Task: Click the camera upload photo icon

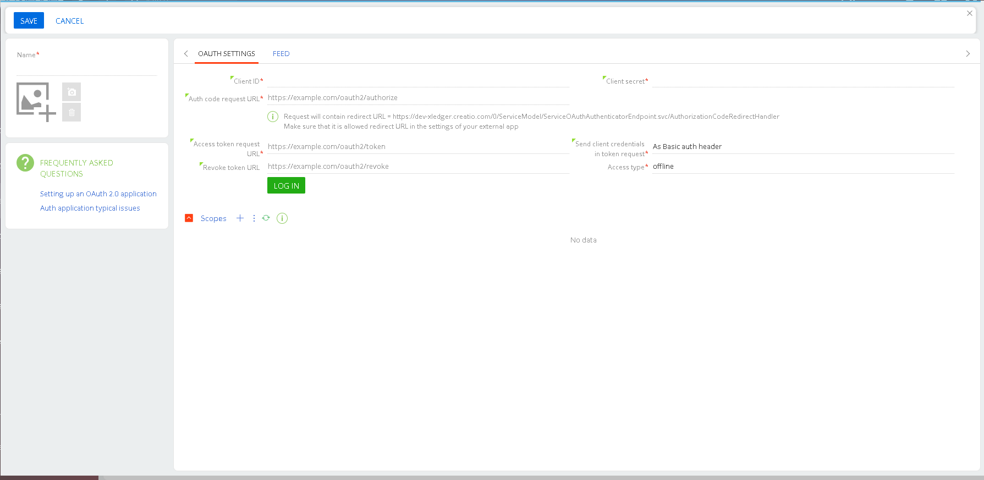Action: (x=72, y=92)
